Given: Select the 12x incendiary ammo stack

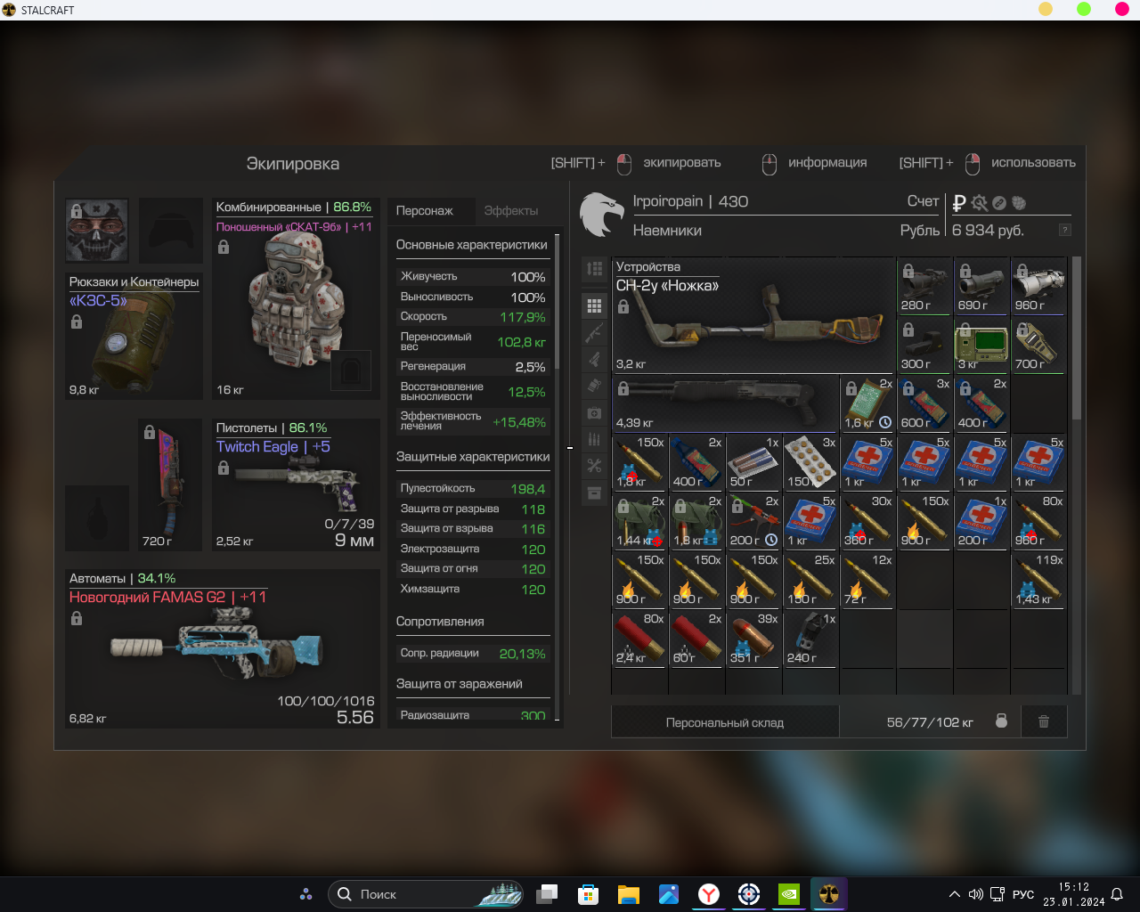Looking at the screenshot, I should (x=867, y=580).
